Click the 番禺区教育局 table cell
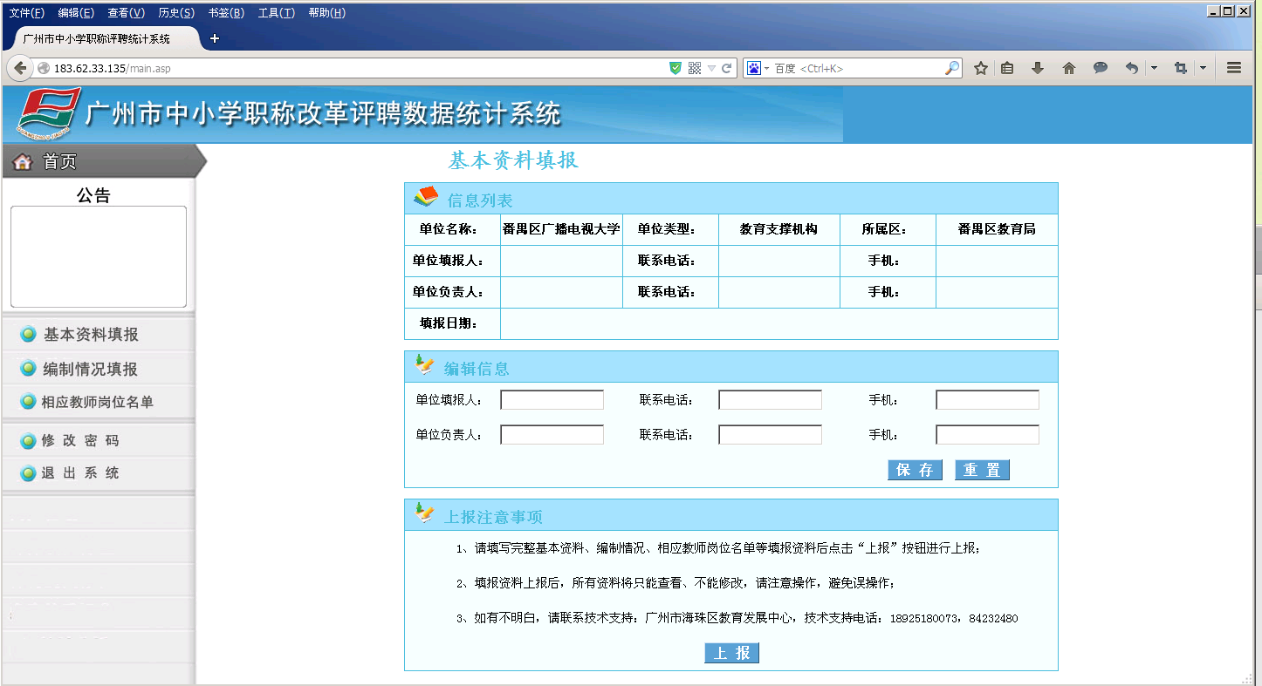This screenshot has height=686, width=1262. click(997, 229)
